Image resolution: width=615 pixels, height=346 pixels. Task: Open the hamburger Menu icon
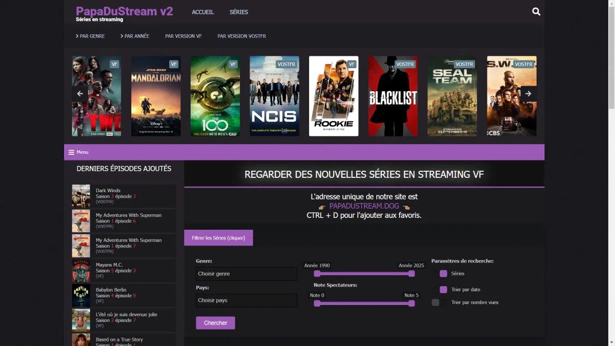(71, 152)
